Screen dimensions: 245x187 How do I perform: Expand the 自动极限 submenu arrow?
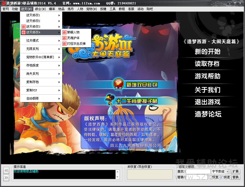59,99
